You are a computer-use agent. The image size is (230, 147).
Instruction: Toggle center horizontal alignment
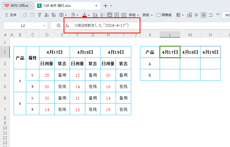click(204, 15)
